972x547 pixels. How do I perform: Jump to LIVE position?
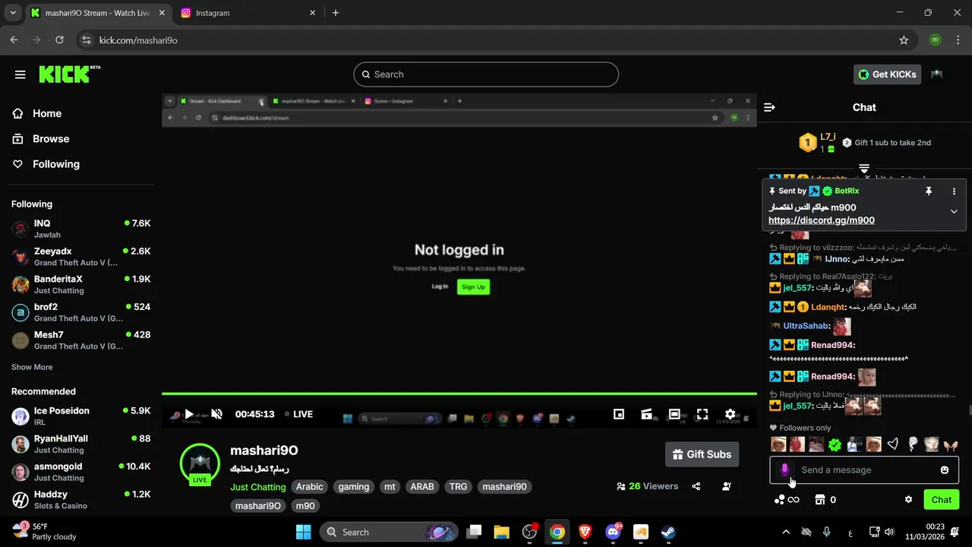tap(298, 414)
